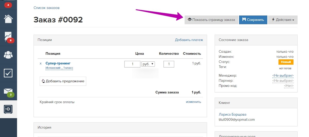
Task: Remove the Супер-тренинг position with x
Action: coord(41,63)
